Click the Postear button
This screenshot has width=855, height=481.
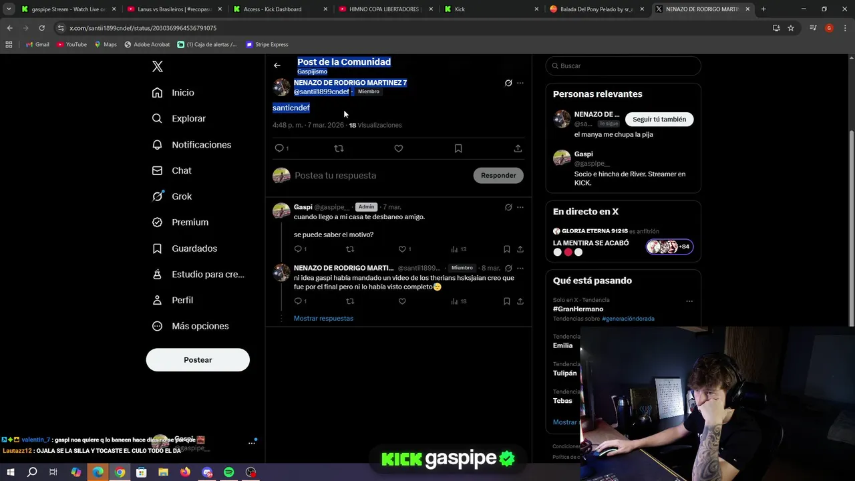198,360
